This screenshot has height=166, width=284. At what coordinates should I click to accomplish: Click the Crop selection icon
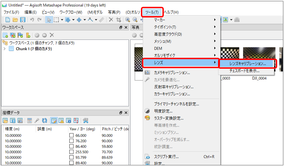pos(119,20)
